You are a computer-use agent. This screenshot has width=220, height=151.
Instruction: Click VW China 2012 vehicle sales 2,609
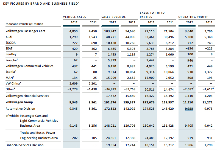click(73, 83)
